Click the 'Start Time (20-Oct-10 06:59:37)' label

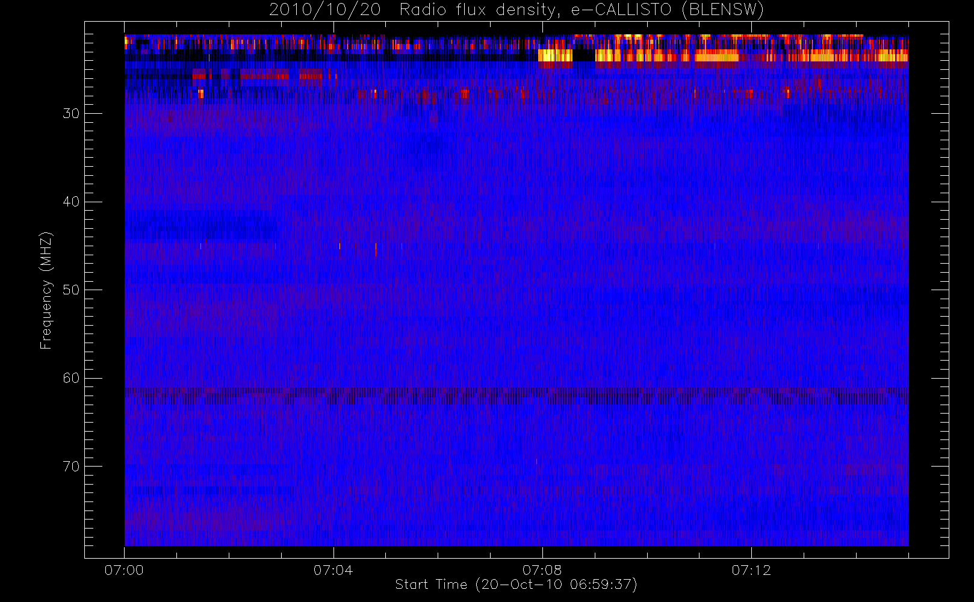click(516, 585)
